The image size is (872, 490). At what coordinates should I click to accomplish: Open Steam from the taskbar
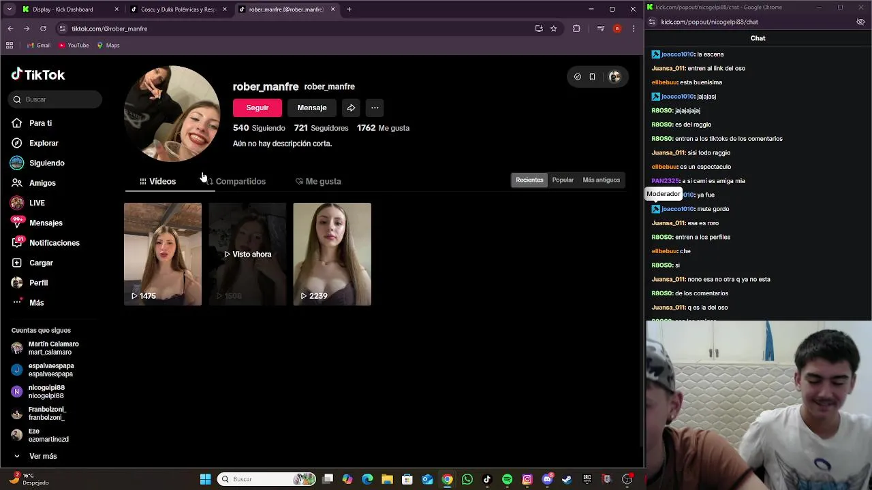click(567, 479)
